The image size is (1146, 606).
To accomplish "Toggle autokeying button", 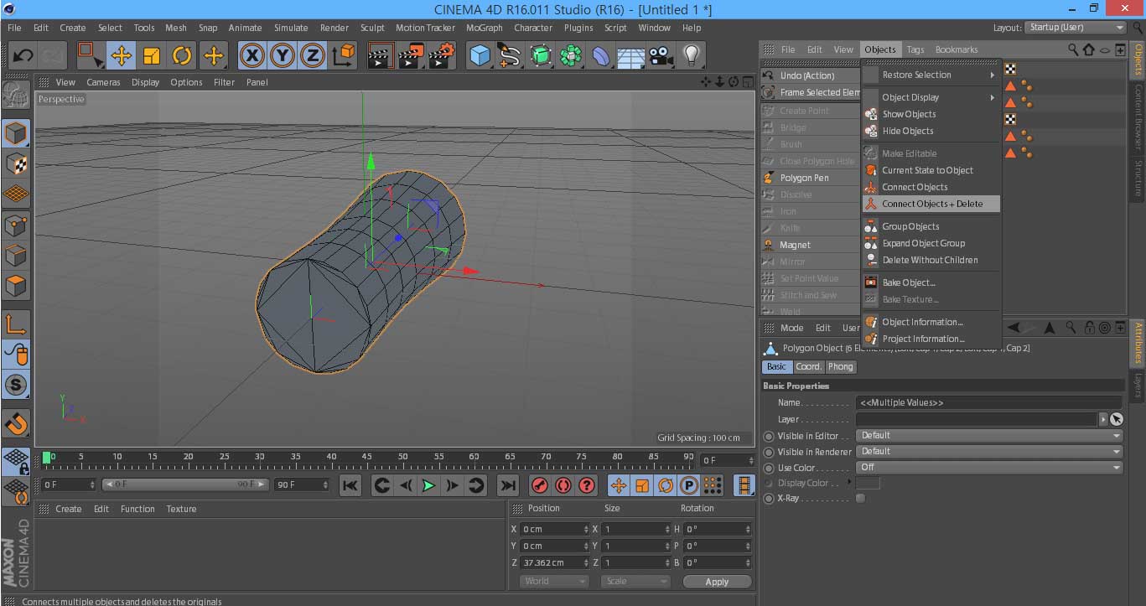I will tap(563, 485).
